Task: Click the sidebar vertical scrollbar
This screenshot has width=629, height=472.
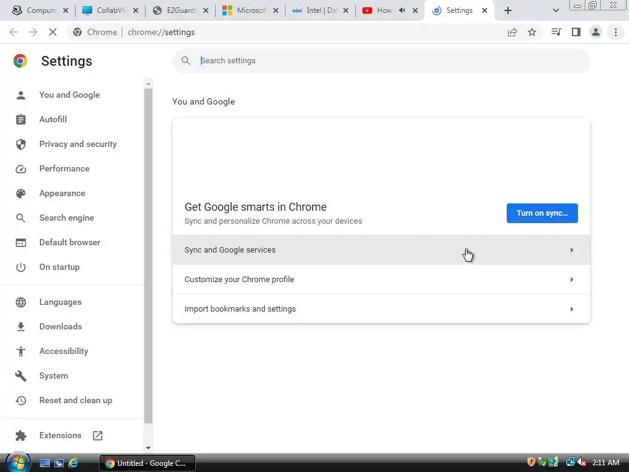Action: tap(148, 256)
